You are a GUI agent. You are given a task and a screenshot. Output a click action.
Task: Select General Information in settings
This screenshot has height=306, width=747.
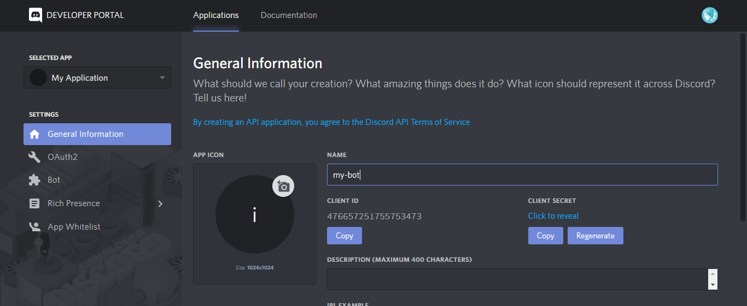click(97, 134)
